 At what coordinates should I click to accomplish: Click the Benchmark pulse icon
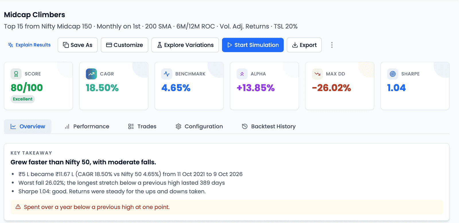click(x=167, y=74)
